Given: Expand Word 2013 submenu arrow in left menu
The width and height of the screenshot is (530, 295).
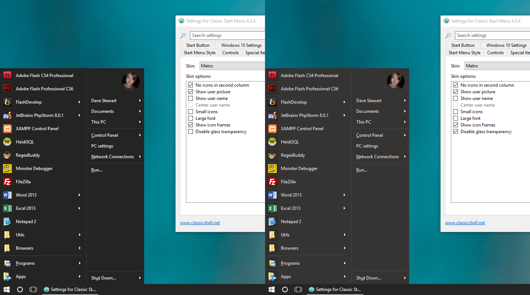Looking at the screenshot, I should 79,195.
